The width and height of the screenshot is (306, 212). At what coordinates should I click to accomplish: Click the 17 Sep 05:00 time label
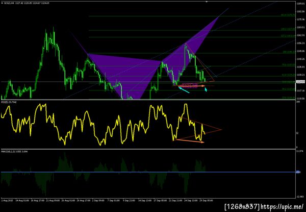click(x=160, y=200)
